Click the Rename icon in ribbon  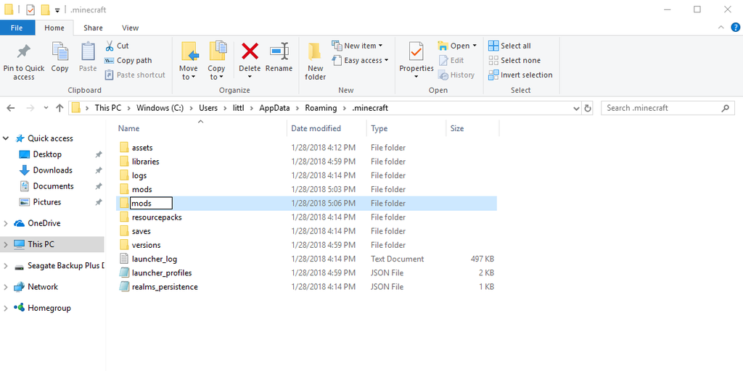[279, 52]
